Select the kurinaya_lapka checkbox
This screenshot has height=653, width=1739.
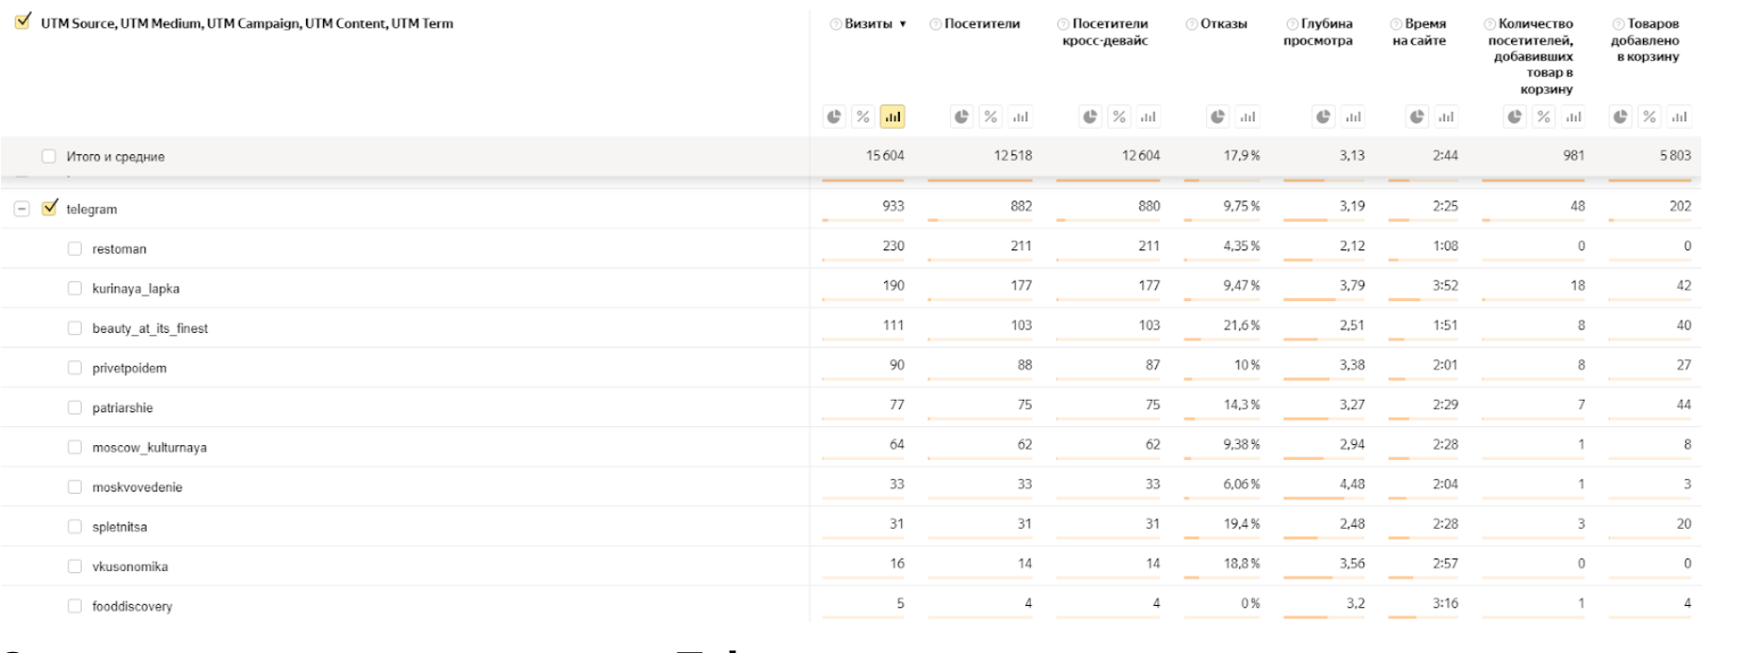(x=74, y=288)
